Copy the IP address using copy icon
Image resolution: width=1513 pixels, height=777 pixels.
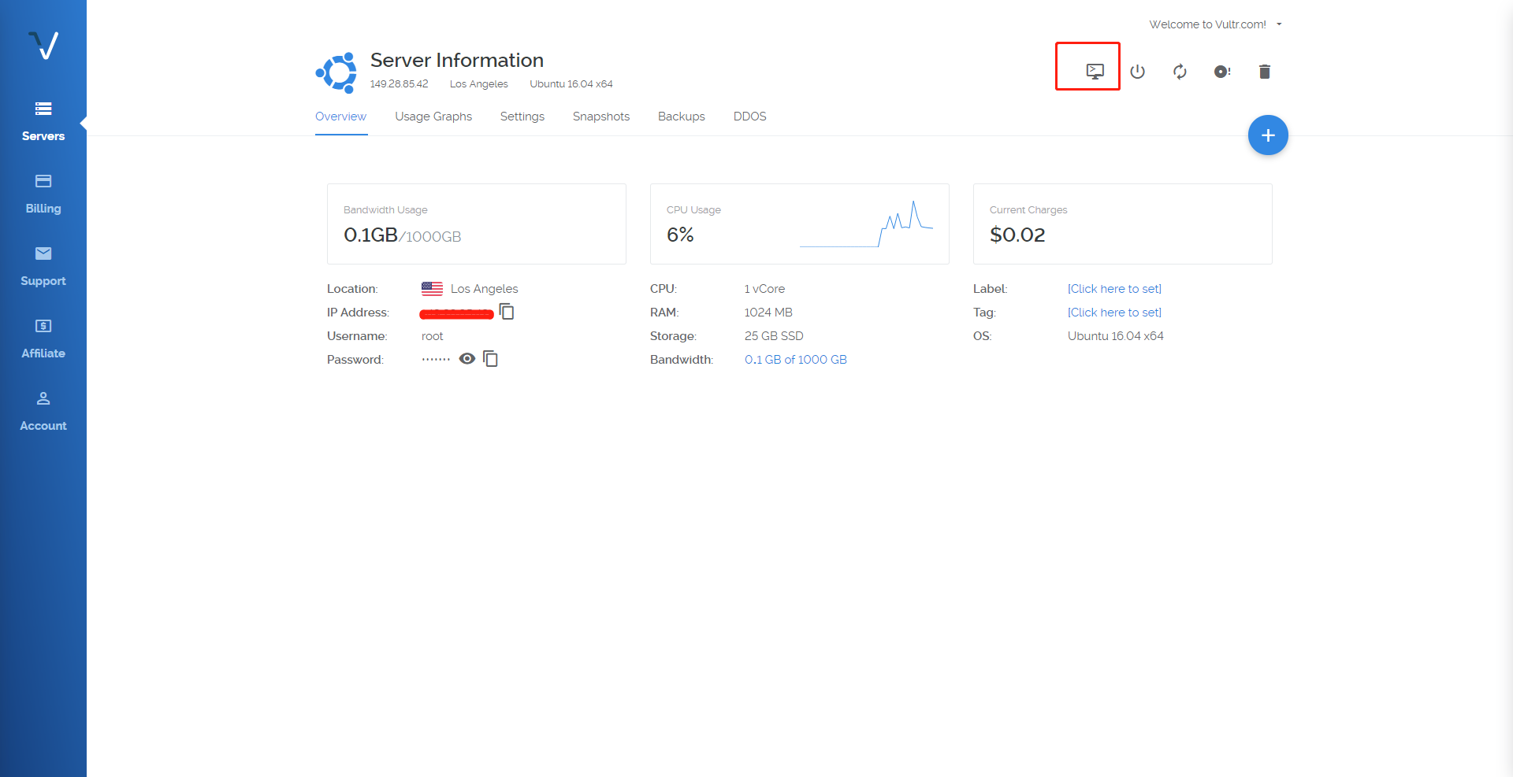point(506,312)
